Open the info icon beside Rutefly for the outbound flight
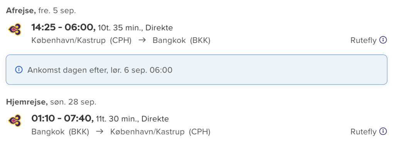This screenshot has width=395, height=146. click(x=383, y=40)
